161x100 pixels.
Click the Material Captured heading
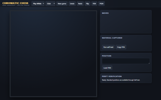coord(112,38)
